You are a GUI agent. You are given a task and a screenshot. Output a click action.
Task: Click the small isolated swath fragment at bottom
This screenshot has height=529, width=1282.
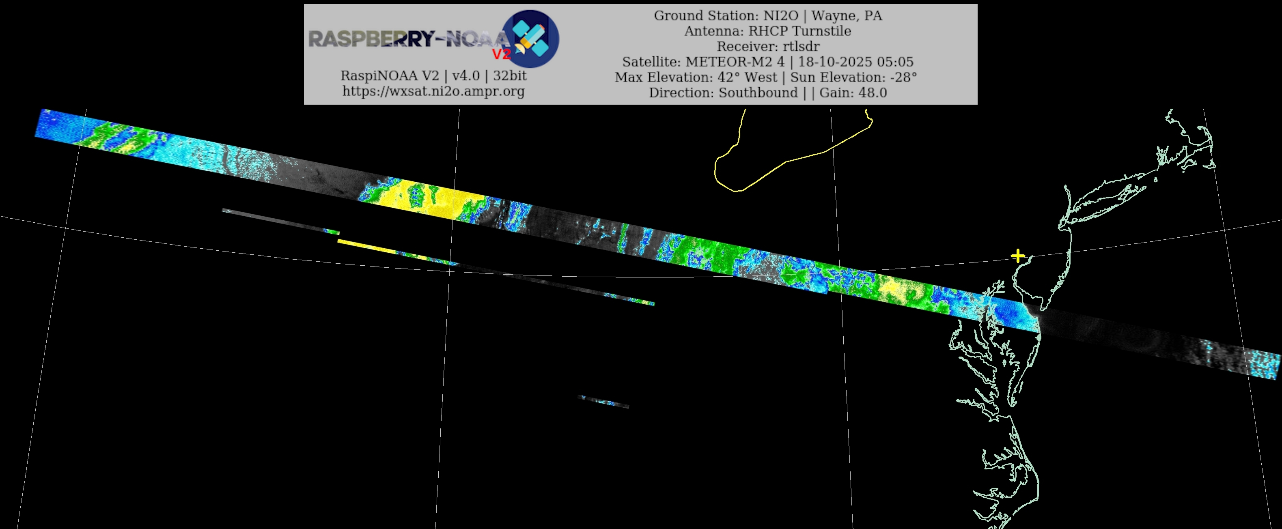tap(604, 401)
